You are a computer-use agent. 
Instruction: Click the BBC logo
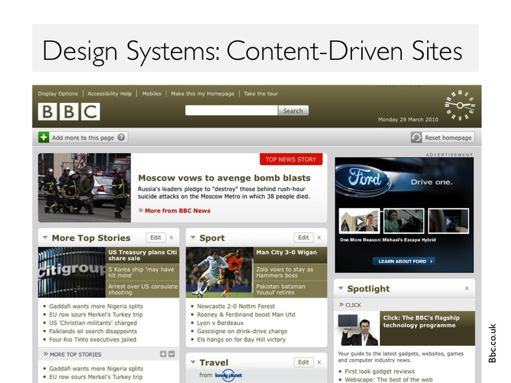pos(69,112)
